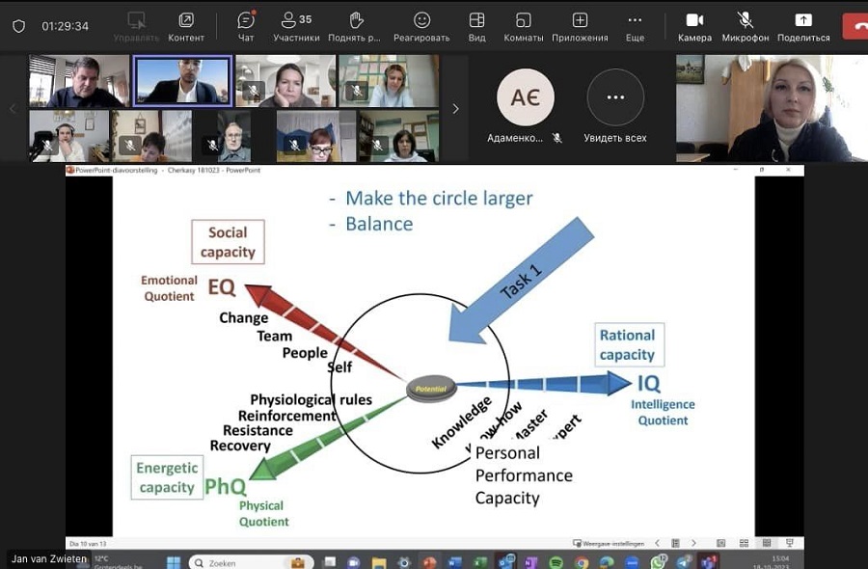The width and height of the screenshot is (868, 569).
Task: Click the call timer 01:29:34
Action: point(66,26)
